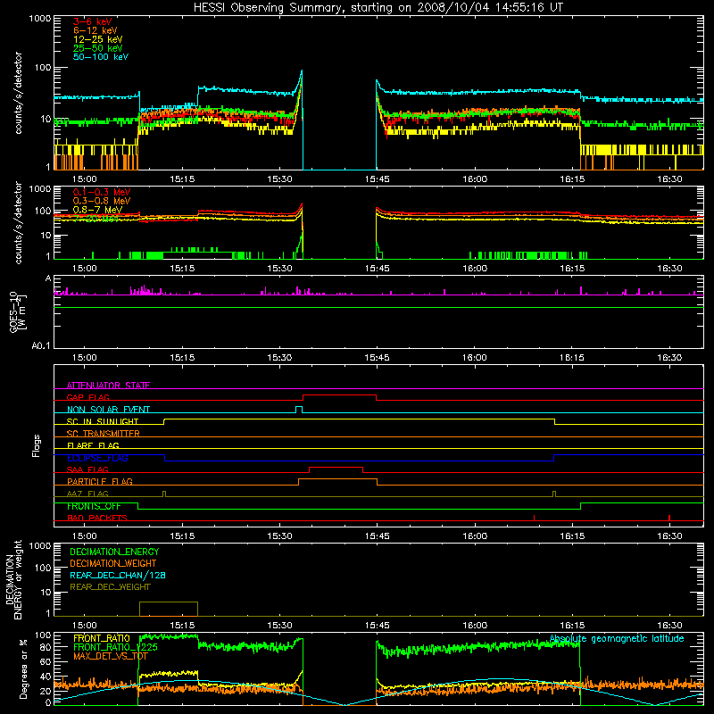Click the PARTICLE_FLAG label
Screen dimensions: 714x714
100,481
